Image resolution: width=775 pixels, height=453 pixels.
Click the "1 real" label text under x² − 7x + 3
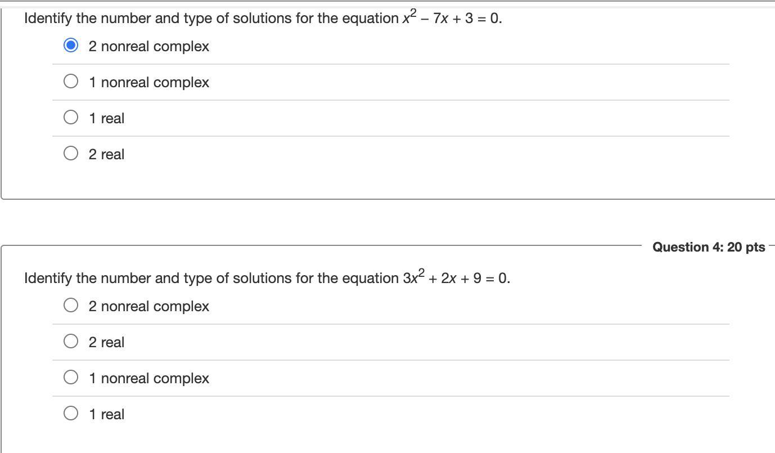[x=106, y=118]
